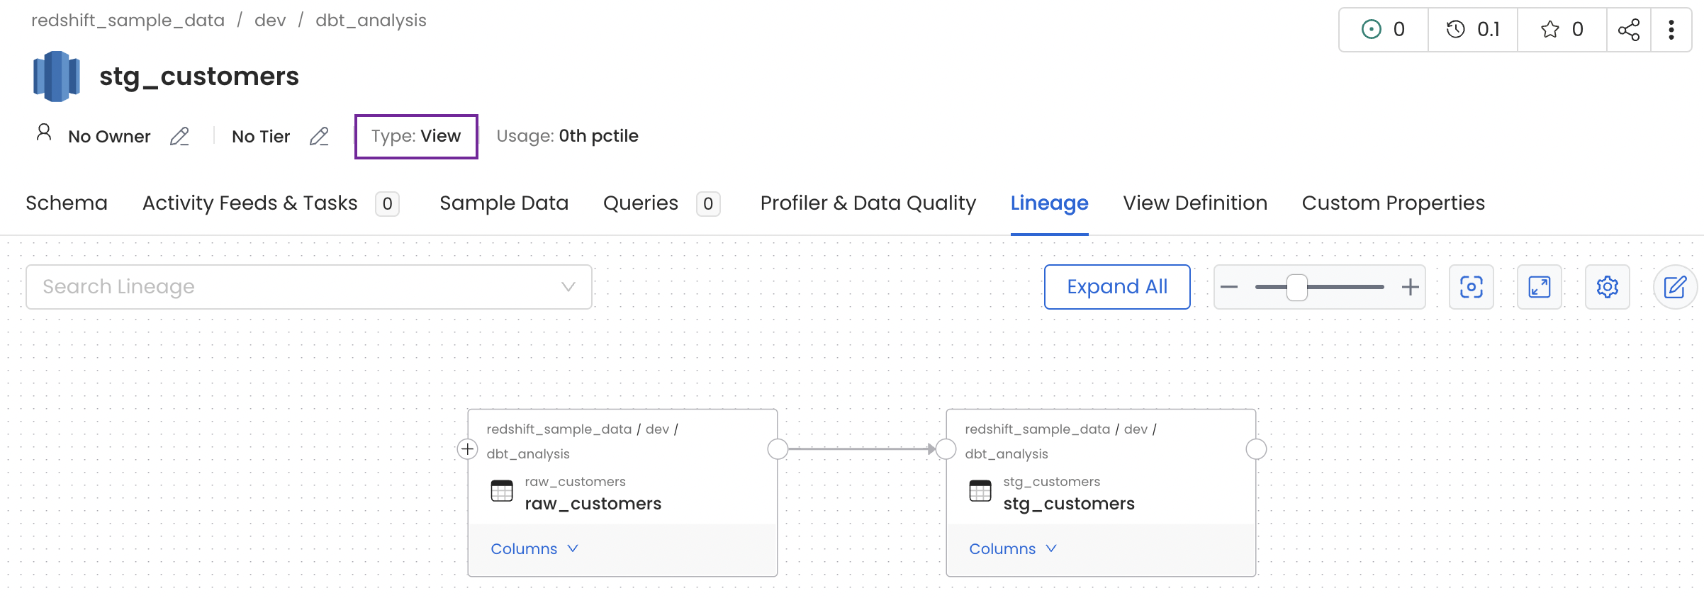This screenshot has width=1704, height=598.
Task: Expand Columns in raw_customers node
Action: 534,549
